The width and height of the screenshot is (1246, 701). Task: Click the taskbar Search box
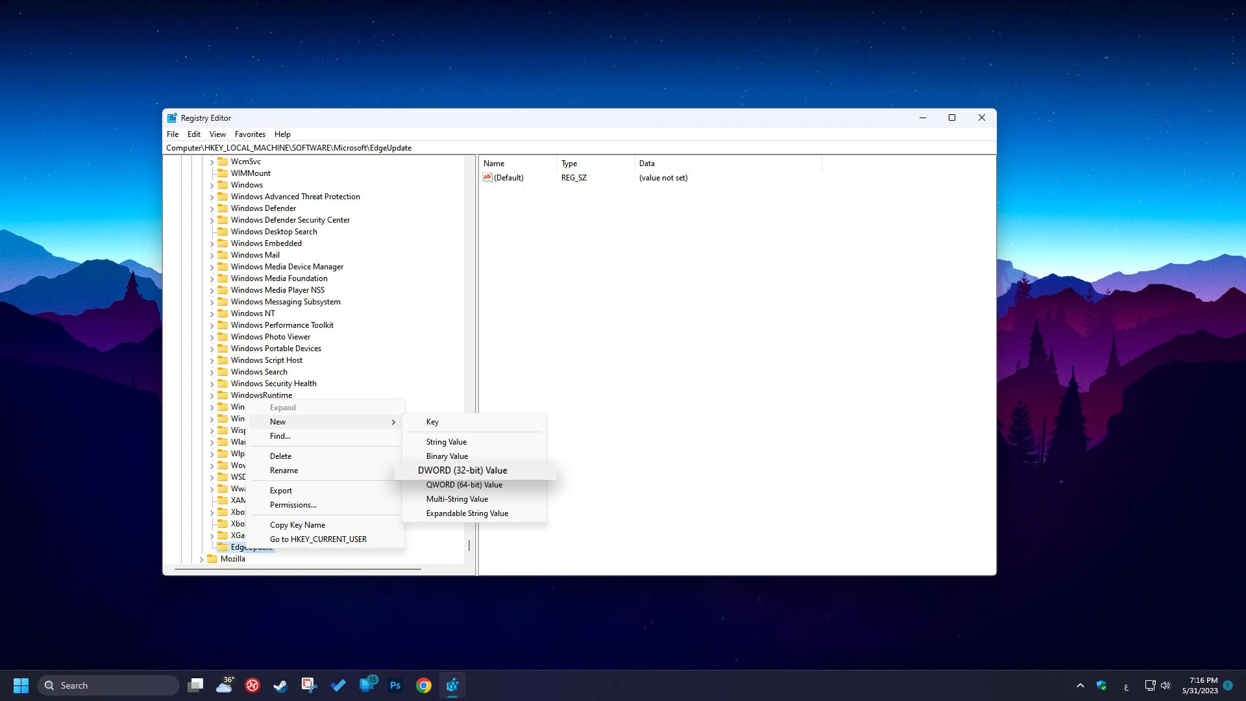click(108, 685)
